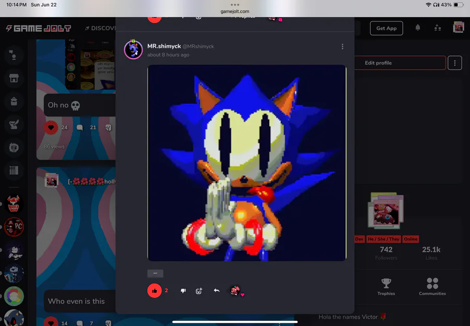
Task: Tap the 10:14 PM clock in the status bar
Action: (17, 5)
